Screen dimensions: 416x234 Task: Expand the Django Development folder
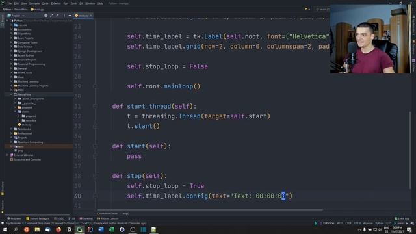pyautogui.click(x=12, y=51)
